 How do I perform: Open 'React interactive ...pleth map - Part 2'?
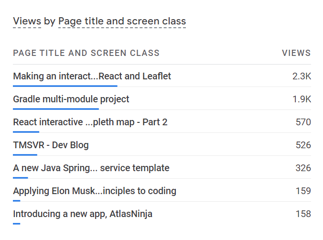(90, 122)
